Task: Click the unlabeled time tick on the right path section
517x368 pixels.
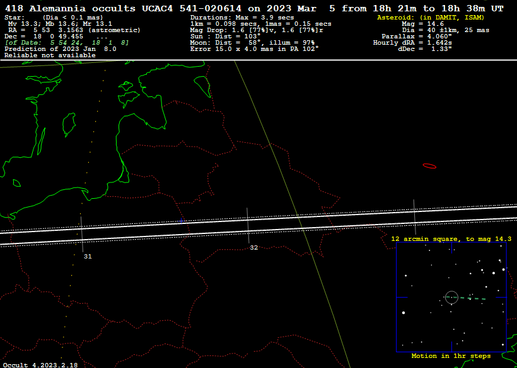Action: pos(414,217)
